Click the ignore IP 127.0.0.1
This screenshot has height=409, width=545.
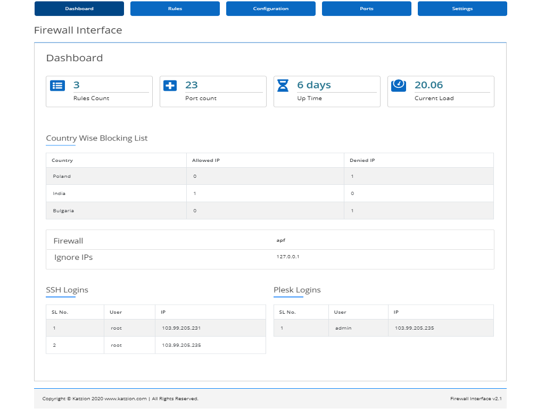click(288, 257)
